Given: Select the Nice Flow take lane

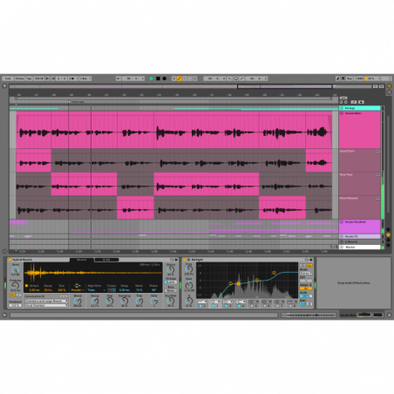Looking at the screenshot, I should coord(359,184).
